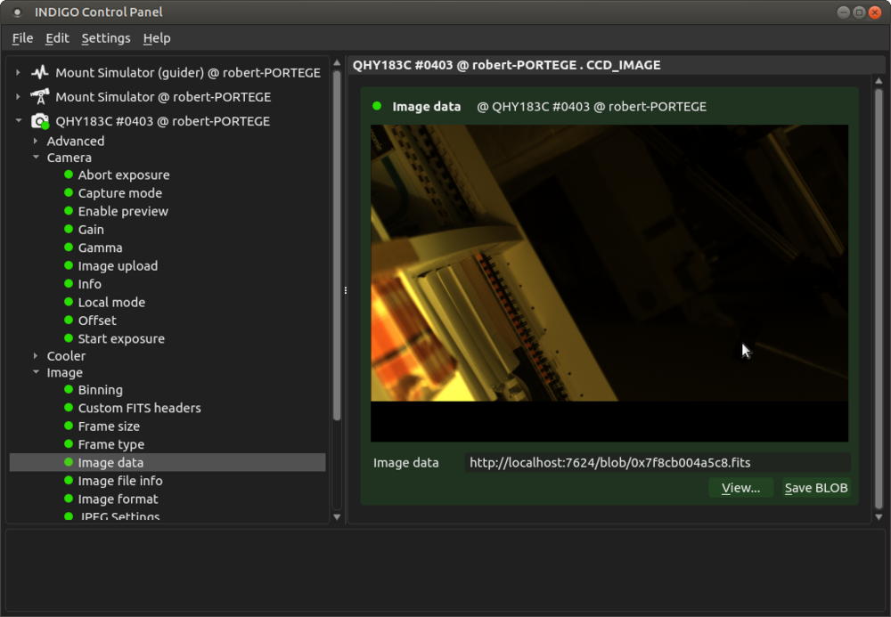Image resolution: width=891 pixels, height=617 pixels.
Task: Click the green status dot beside Local mode
Action: (x=69, y=302)
